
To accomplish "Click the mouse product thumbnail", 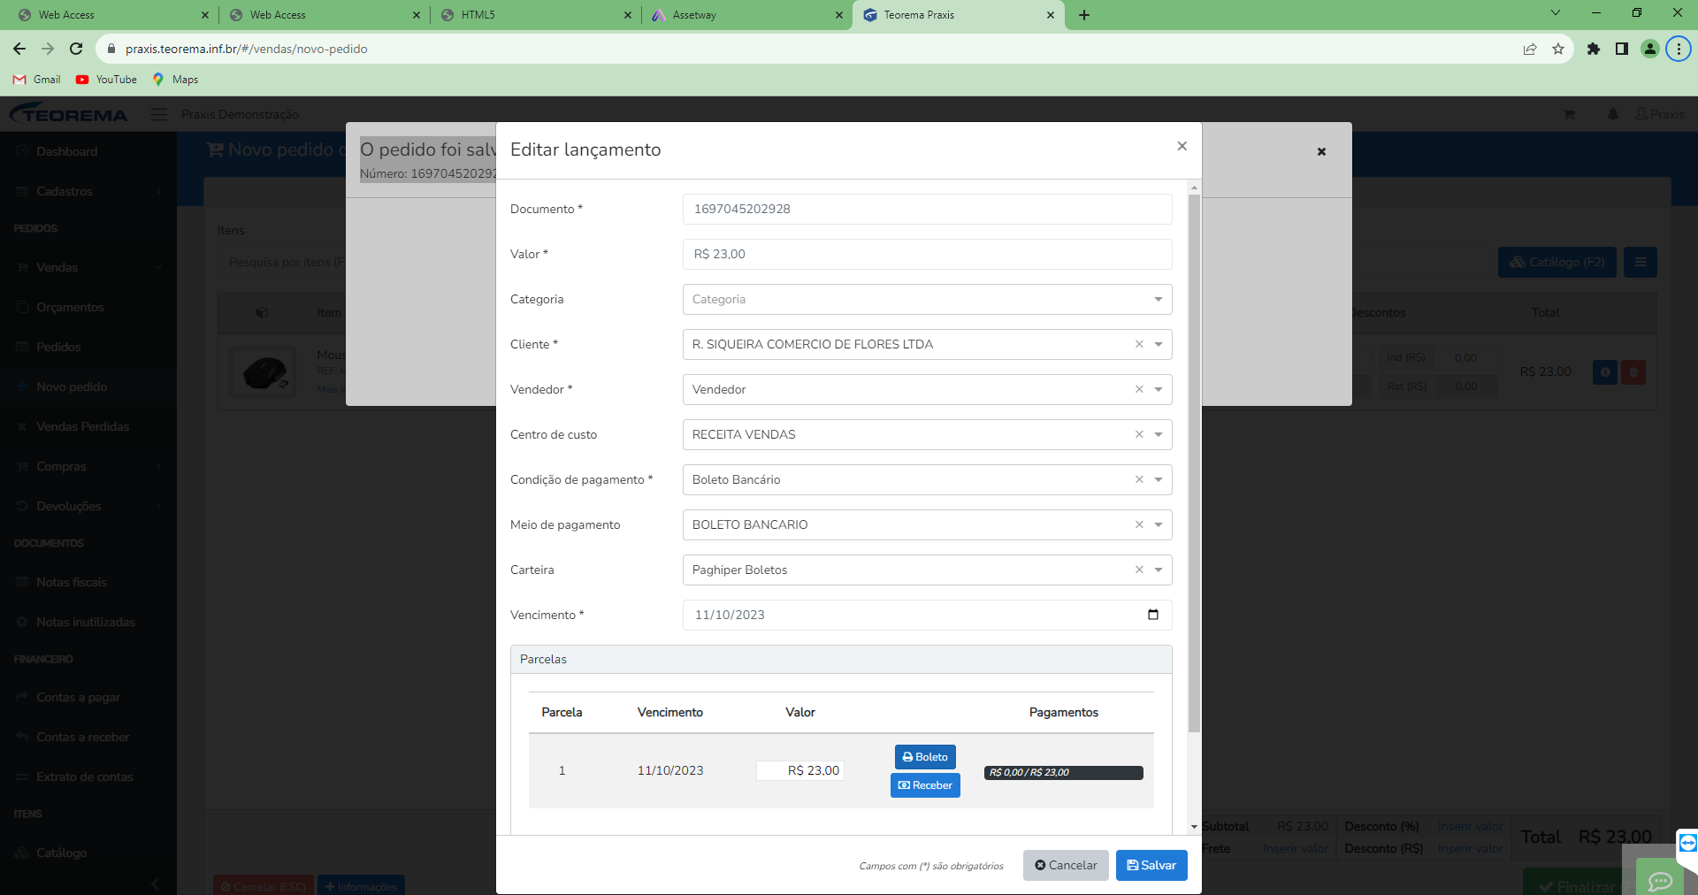I will click(x=263, y=371).
